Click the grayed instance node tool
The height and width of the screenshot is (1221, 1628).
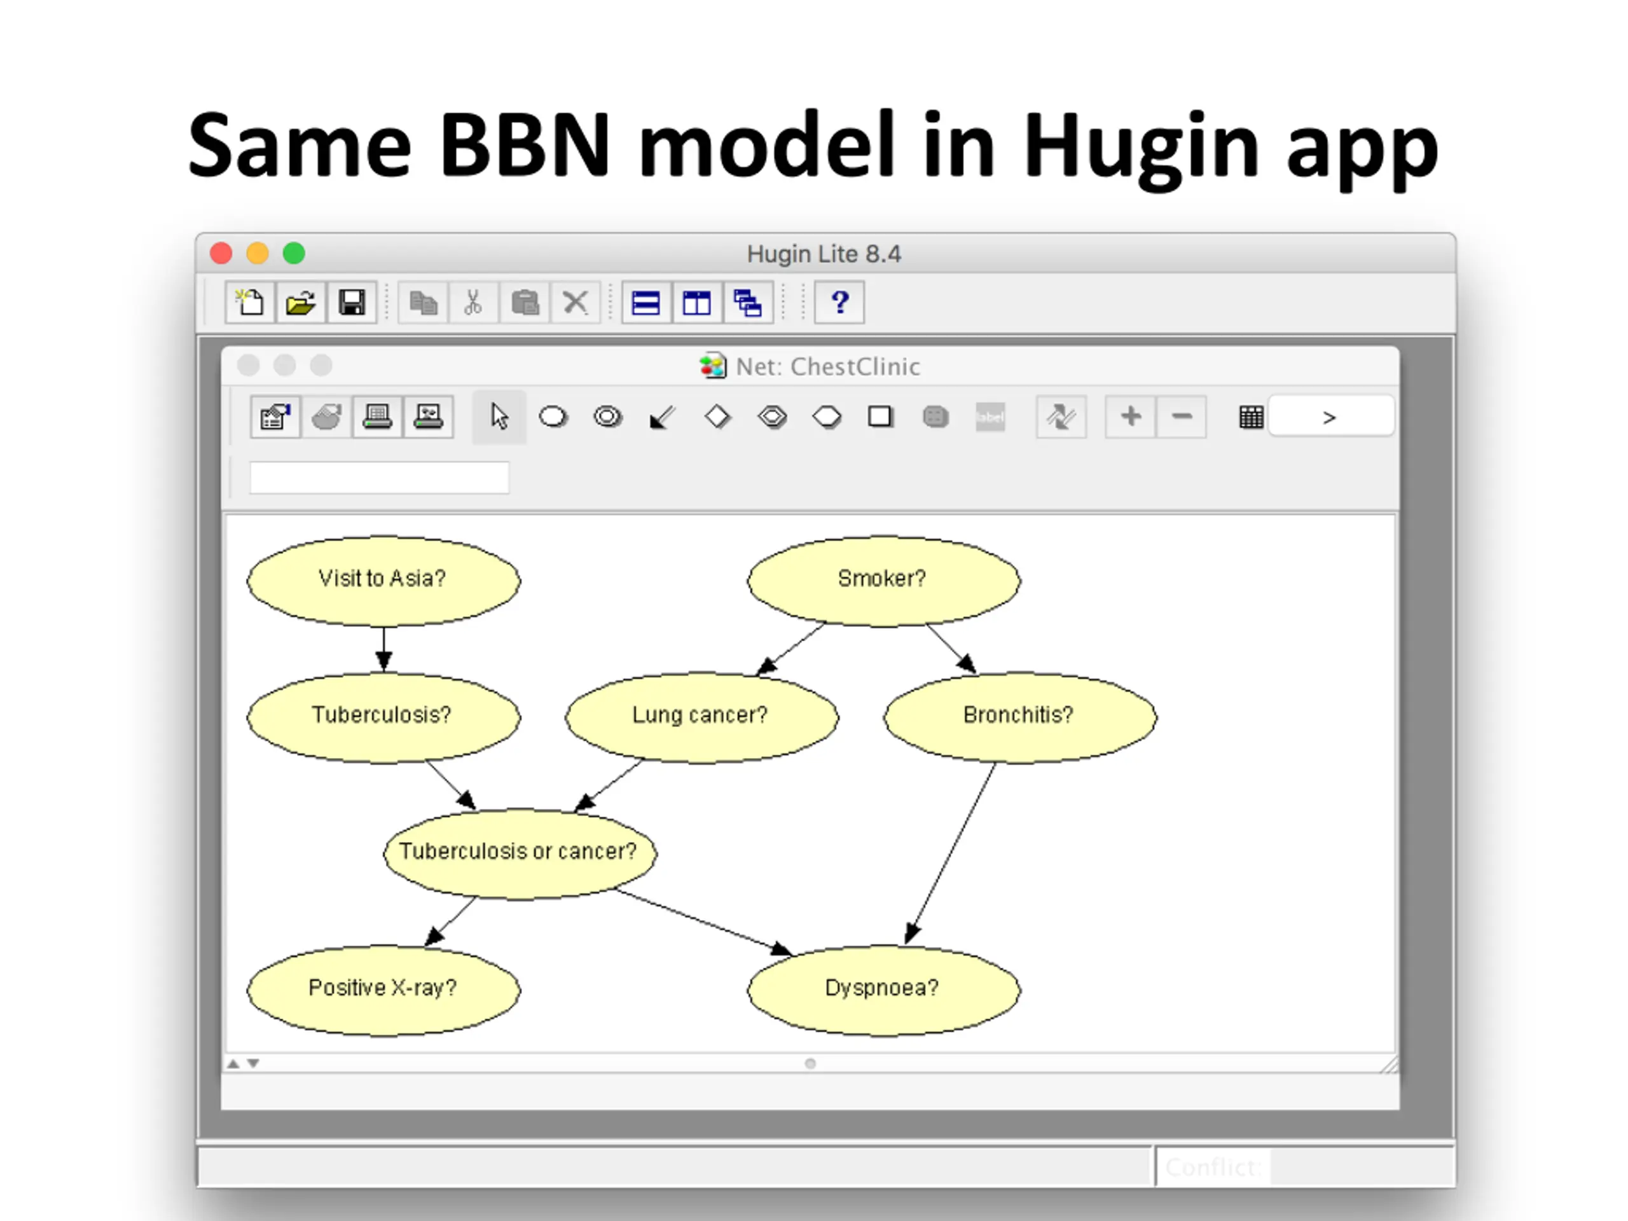(935, 417)
